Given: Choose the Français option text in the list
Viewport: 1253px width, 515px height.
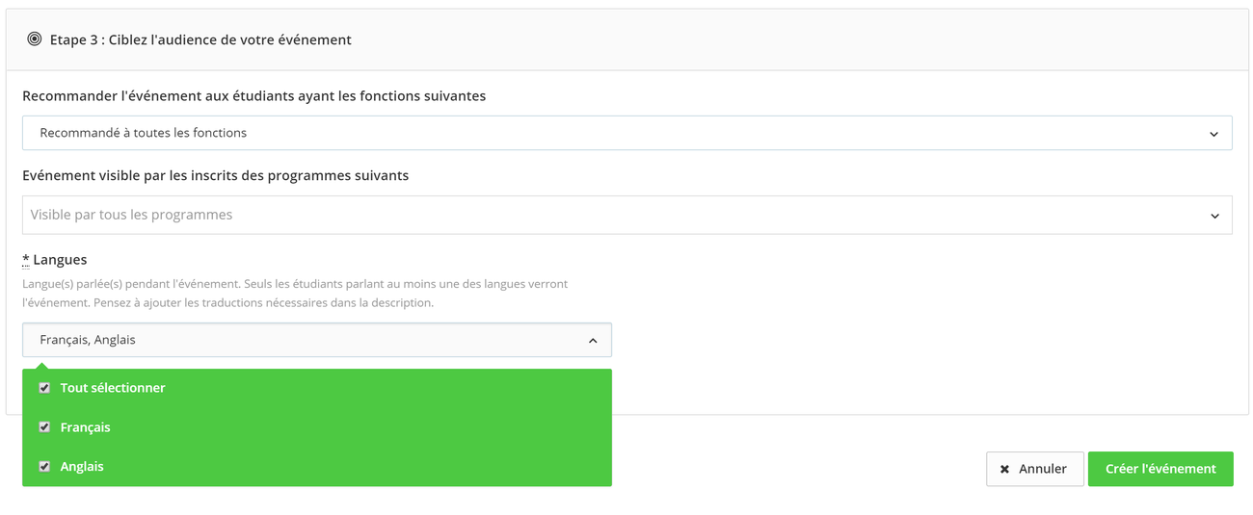Looking at the screenshot, I should coord(85,427).
